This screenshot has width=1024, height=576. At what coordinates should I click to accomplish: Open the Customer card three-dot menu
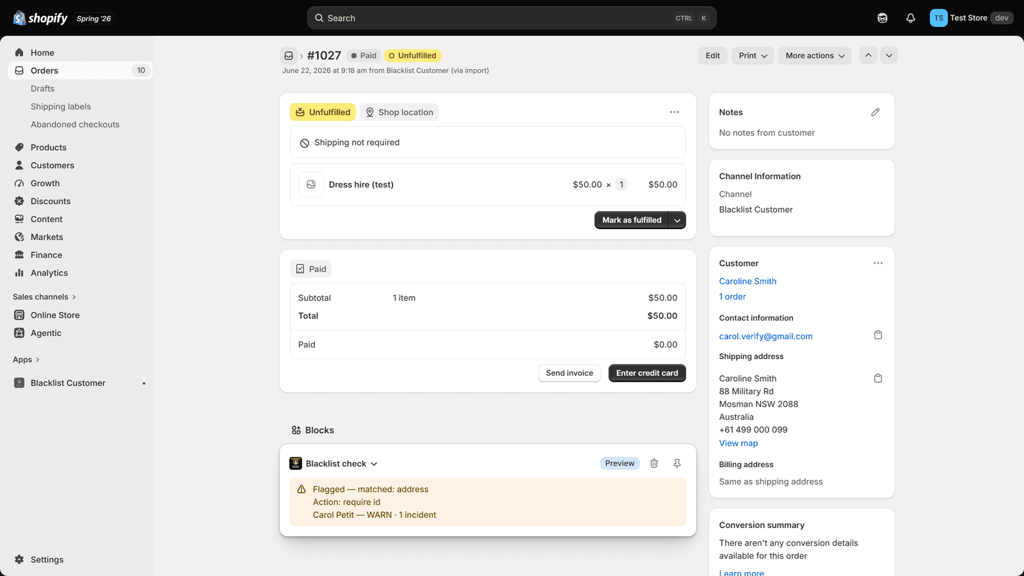tap(878, 263)
